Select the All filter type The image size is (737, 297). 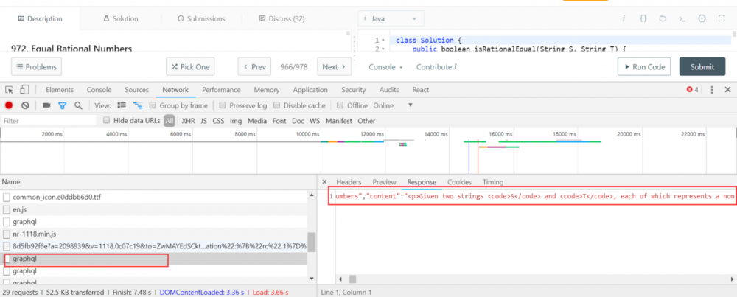coord(170,121)
